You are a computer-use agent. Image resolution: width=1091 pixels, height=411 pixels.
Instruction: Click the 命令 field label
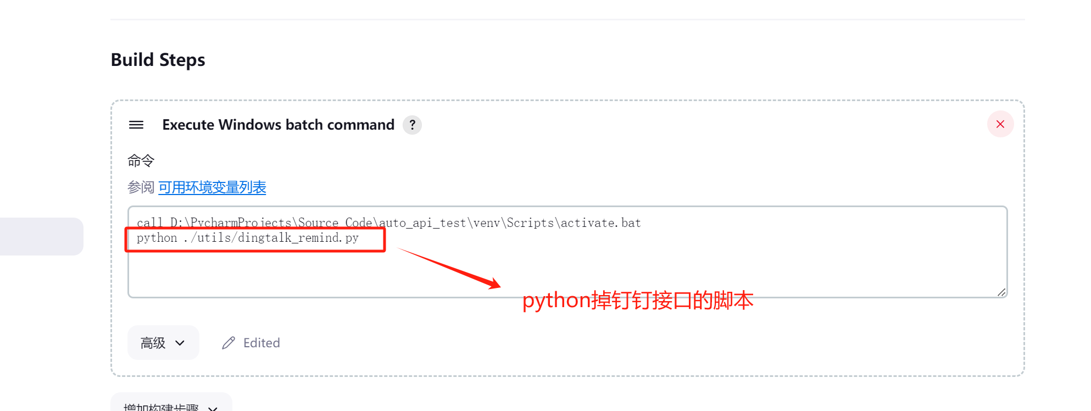pyautogui.click(x=141, y=160)
